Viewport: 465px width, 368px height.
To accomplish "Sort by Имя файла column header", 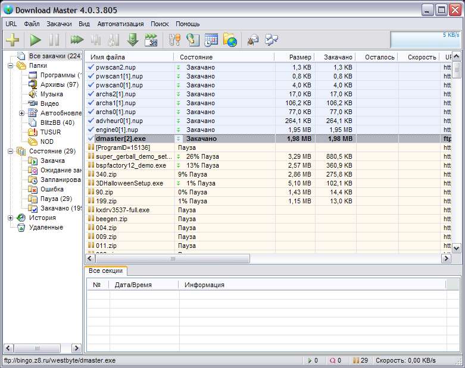I will pyautogui.click(x=129, y=57).
